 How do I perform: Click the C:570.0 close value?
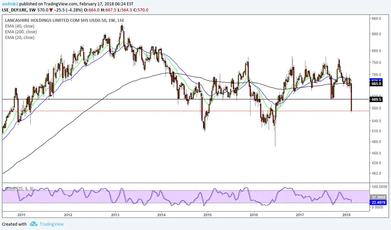click(141, 10)
